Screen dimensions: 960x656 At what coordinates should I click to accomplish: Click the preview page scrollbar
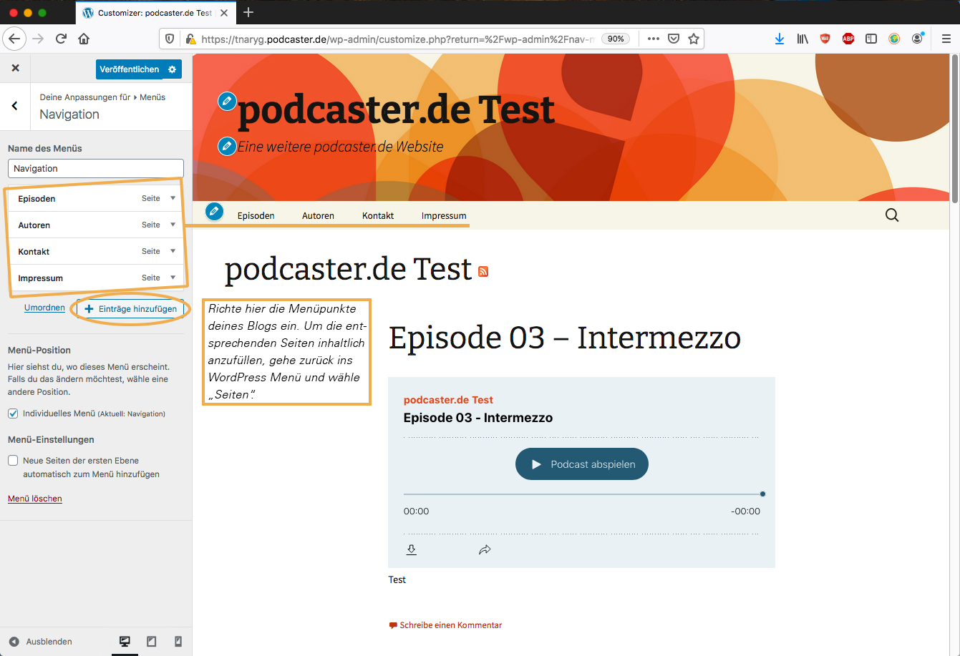click(x=955, y=127)
